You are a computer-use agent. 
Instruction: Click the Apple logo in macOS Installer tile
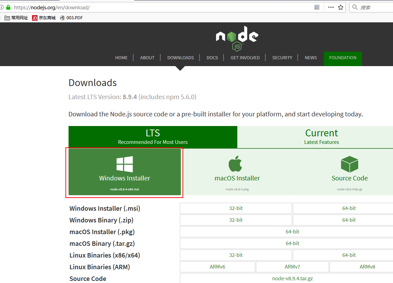235,164
